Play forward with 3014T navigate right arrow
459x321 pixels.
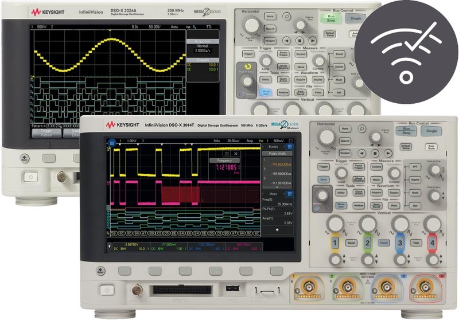click(388, 153)
